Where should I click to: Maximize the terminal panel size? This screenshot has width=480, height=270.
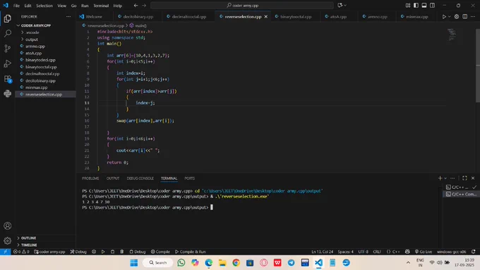(464, 178)
